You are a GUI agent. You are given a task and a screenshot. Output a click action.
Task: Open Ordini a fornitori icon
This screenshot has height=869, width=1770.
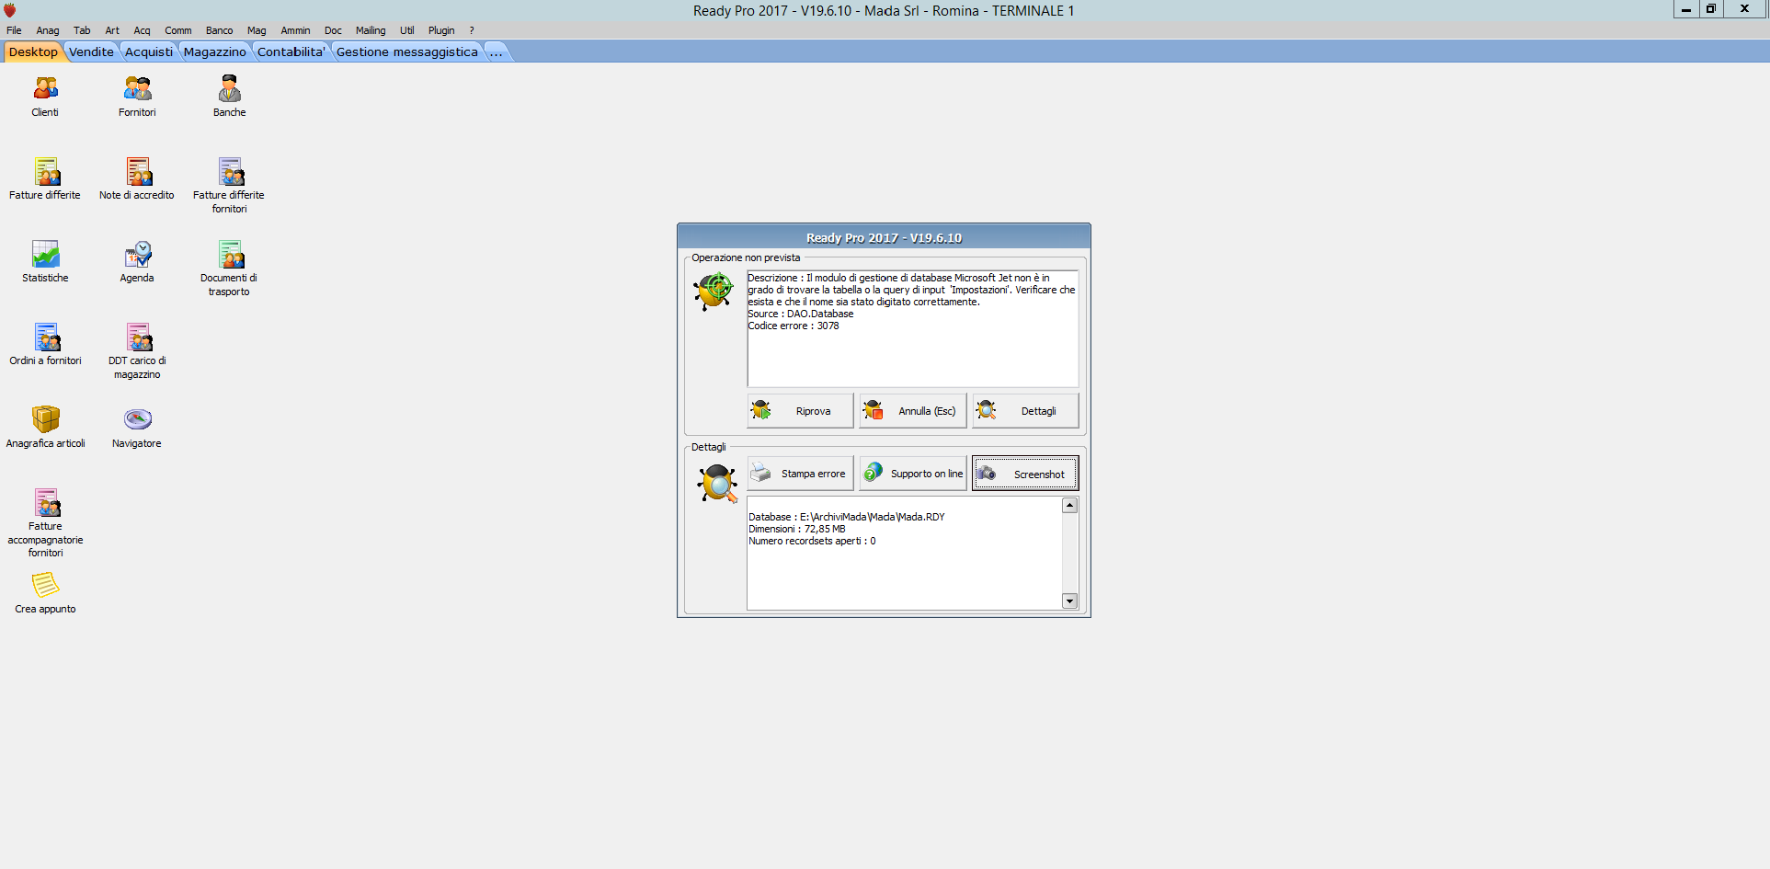pos(45,345)
